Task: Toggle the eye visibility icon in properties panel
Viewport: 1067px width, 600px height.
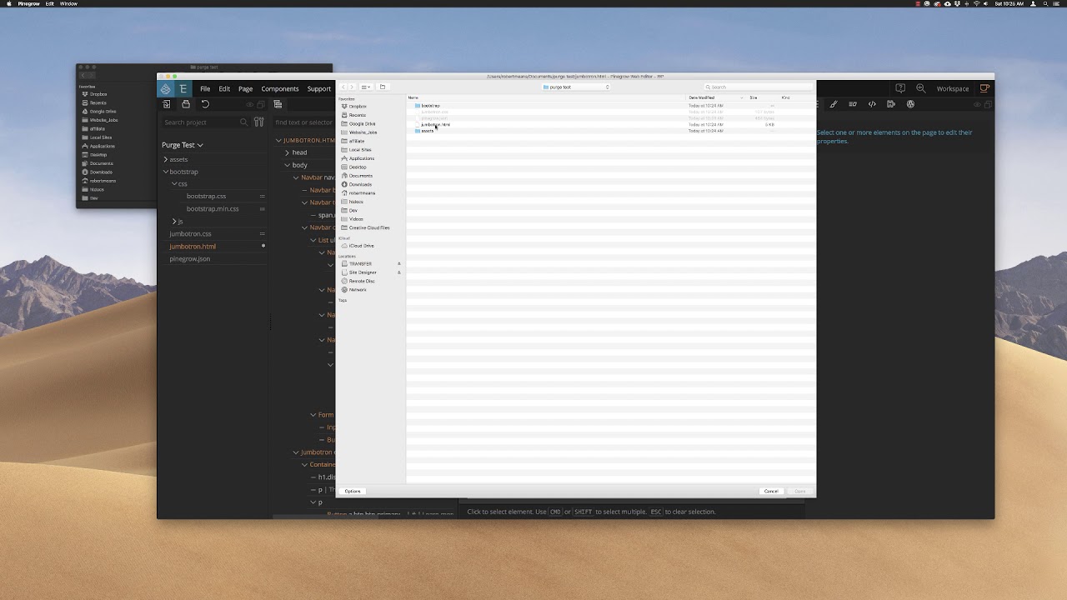Action: 978,104
